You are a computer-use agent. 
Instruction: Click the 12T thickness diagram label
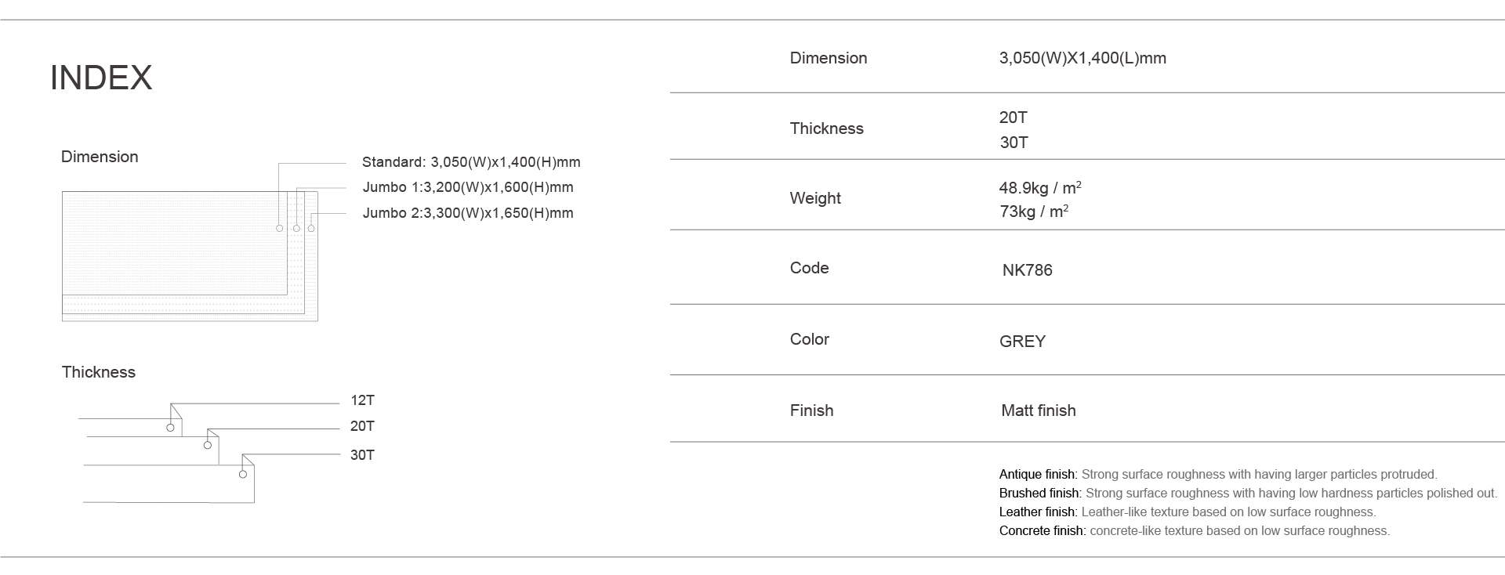coord(362,400)
